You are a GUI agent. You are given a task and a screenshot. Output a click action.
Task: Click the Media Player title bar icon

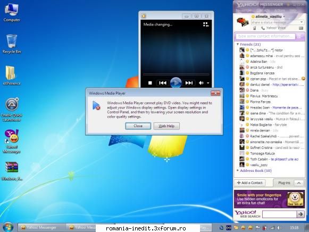coord(144,16)
